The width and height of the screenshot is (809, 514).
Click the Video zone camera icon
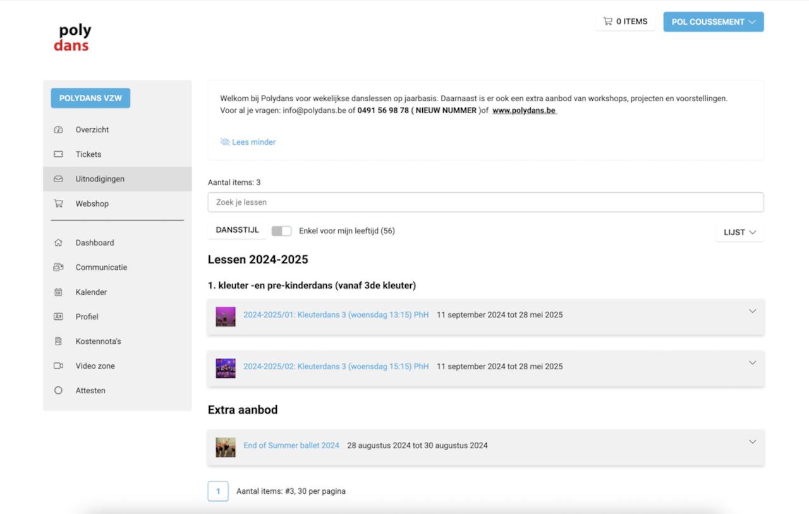59,366
